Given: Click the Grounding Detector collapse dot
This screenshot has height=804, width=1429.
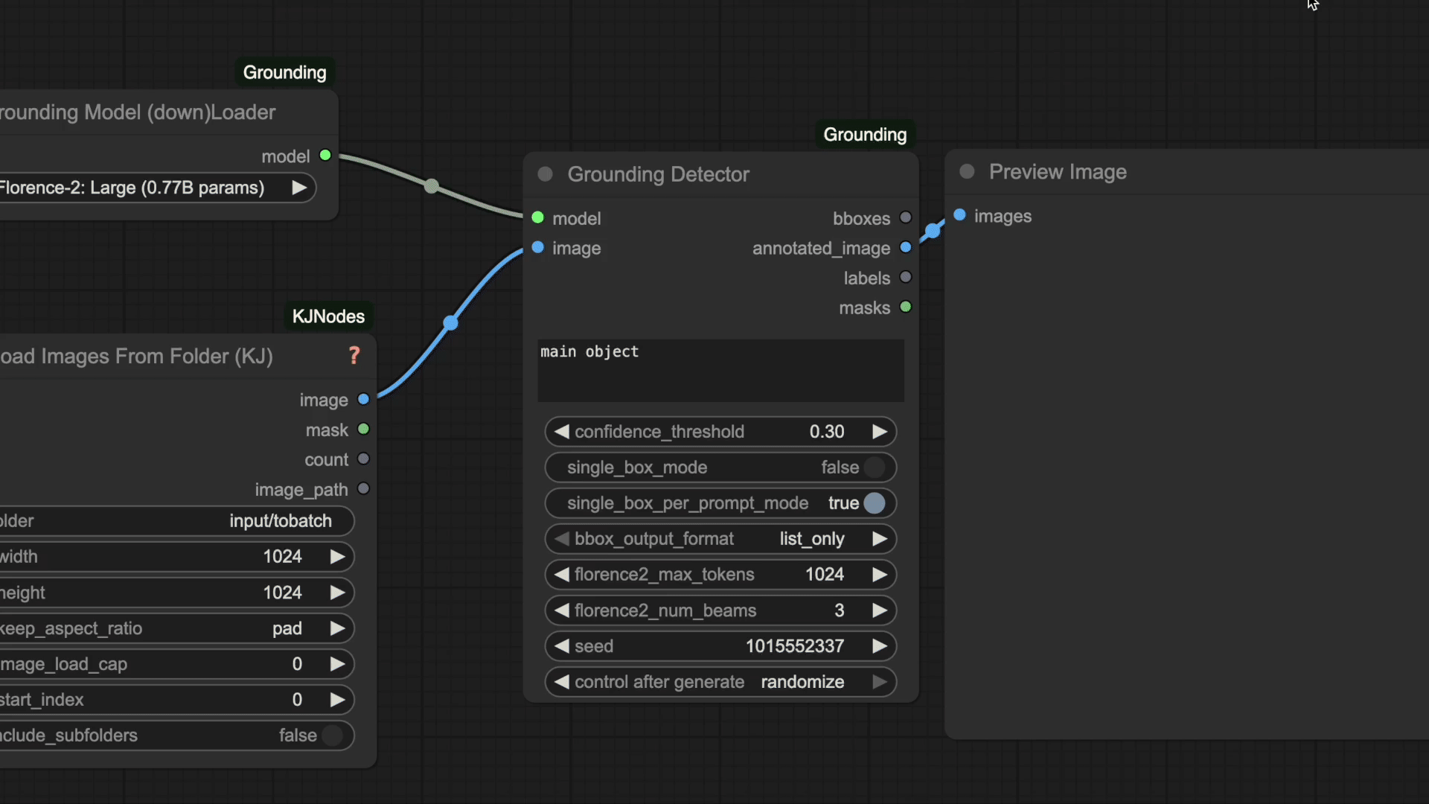Looking at the screenshot, I should 546,174.
